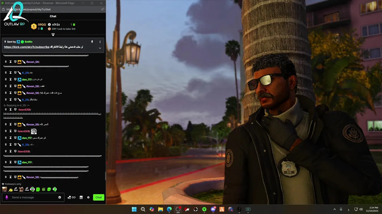The width and height of the screenshot is (382, 214).
Task: Open top gifter 0RQQ in the leaderboard
Action: tap(42, 25)
